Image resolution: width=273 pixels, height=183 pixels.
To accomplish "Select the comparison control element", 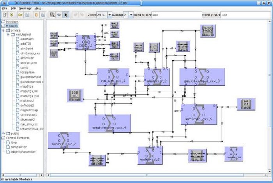I will click(x=19, y=147).
